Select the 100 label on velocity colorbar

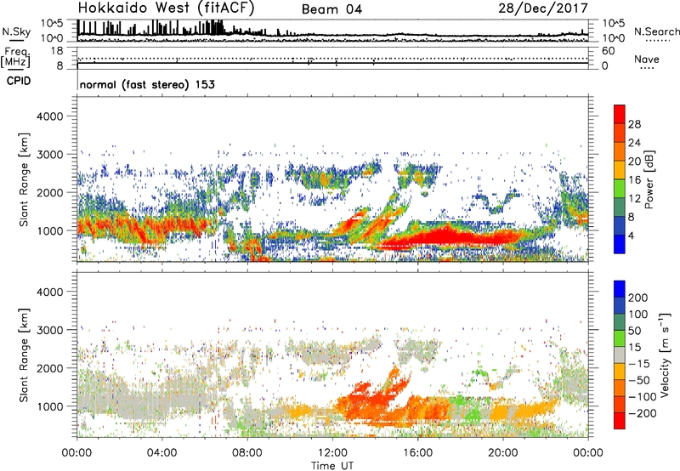[638, 315]
